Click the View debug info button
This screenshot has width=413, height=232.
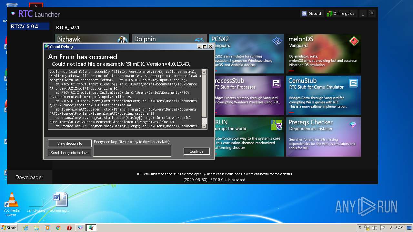tap(70, 143)
